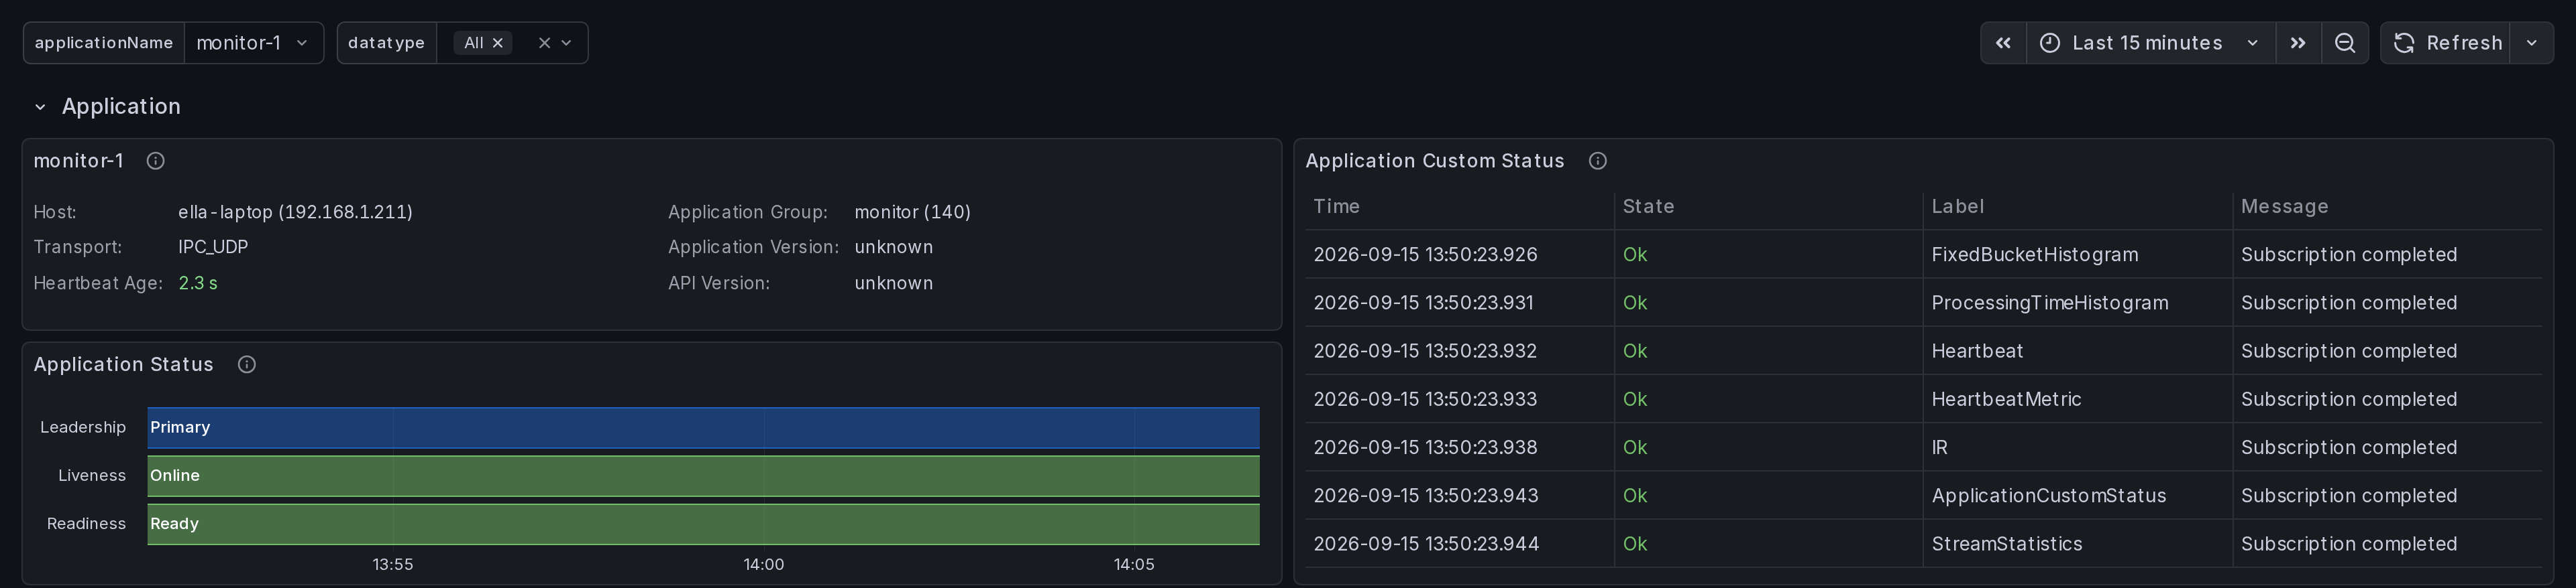Click the 14:00 time axis label
This screenshot has width=2576, height=588.
(x=763, y=565)
